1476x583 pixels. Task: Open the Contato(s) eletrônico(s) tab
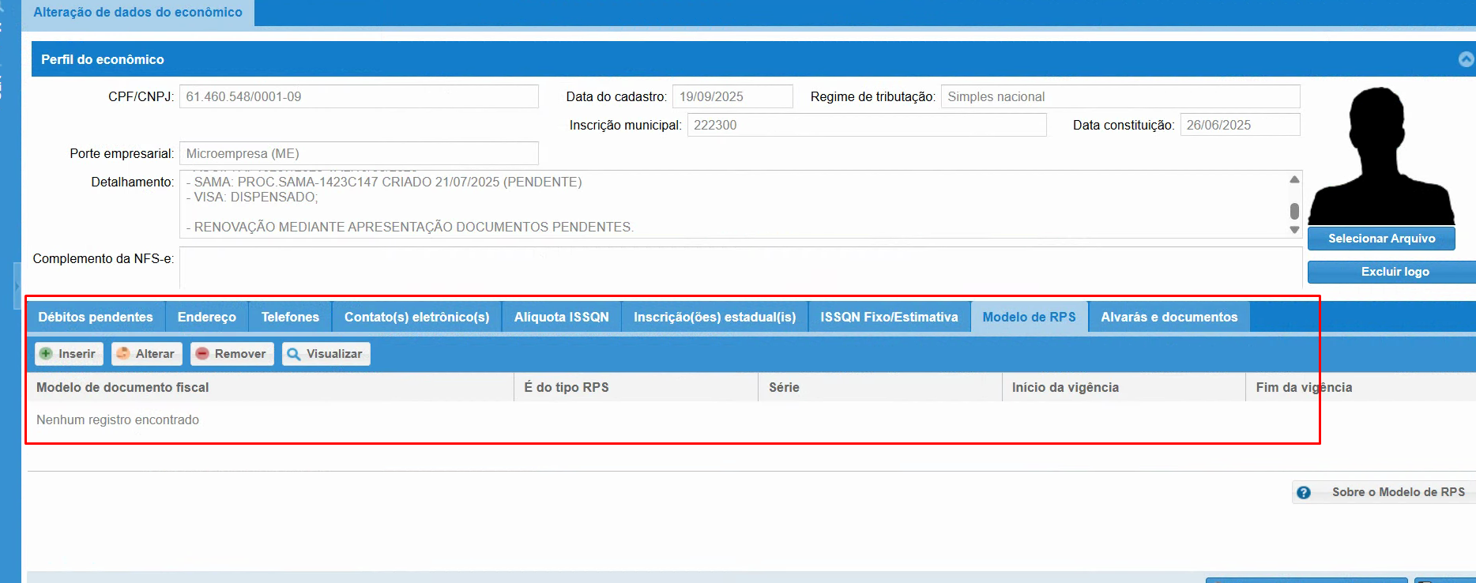416,317
